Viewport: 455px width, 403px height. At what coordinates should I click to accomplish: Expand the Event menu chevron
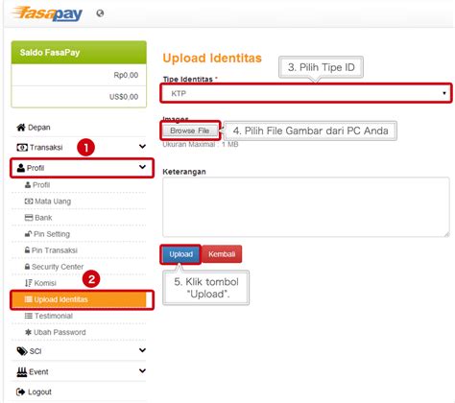[x=142, y=370]
